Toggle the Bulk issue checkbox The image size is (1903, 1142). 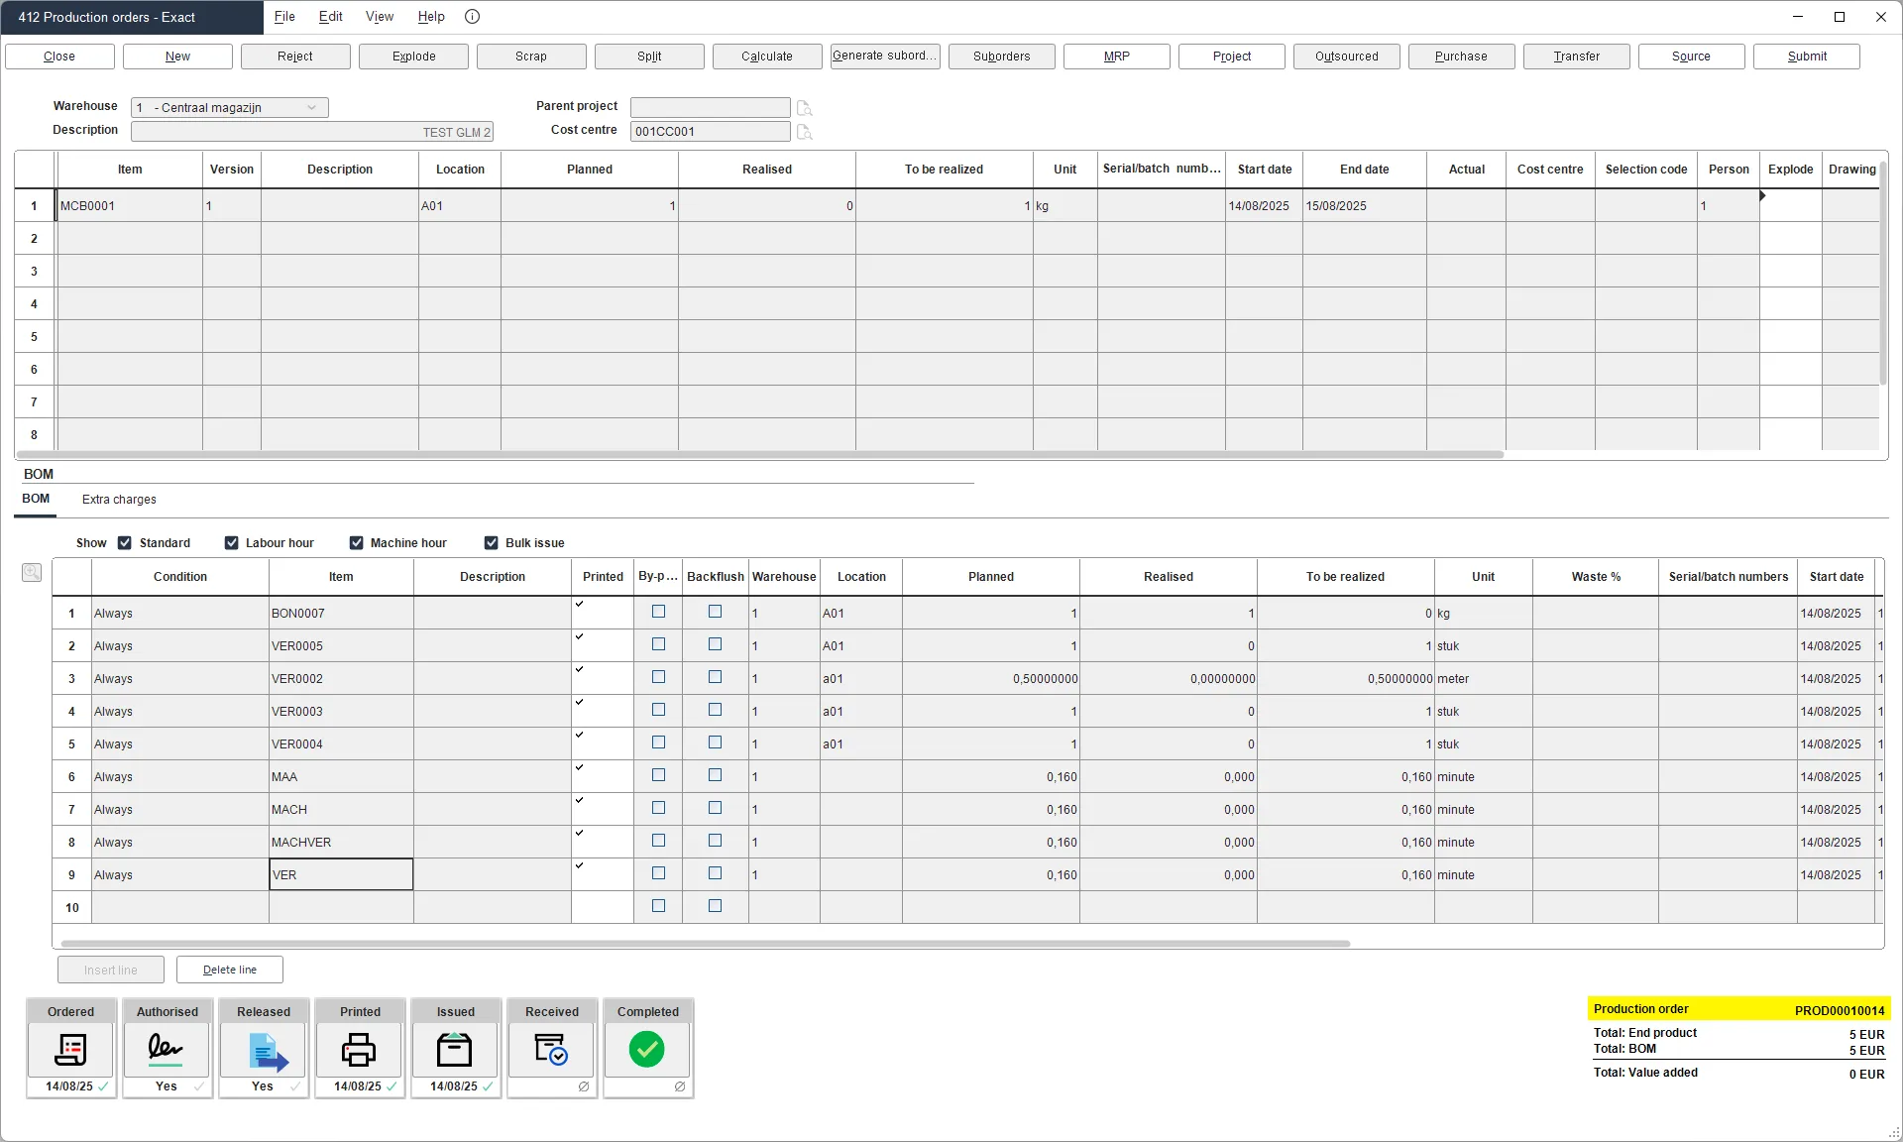[492, 543]
